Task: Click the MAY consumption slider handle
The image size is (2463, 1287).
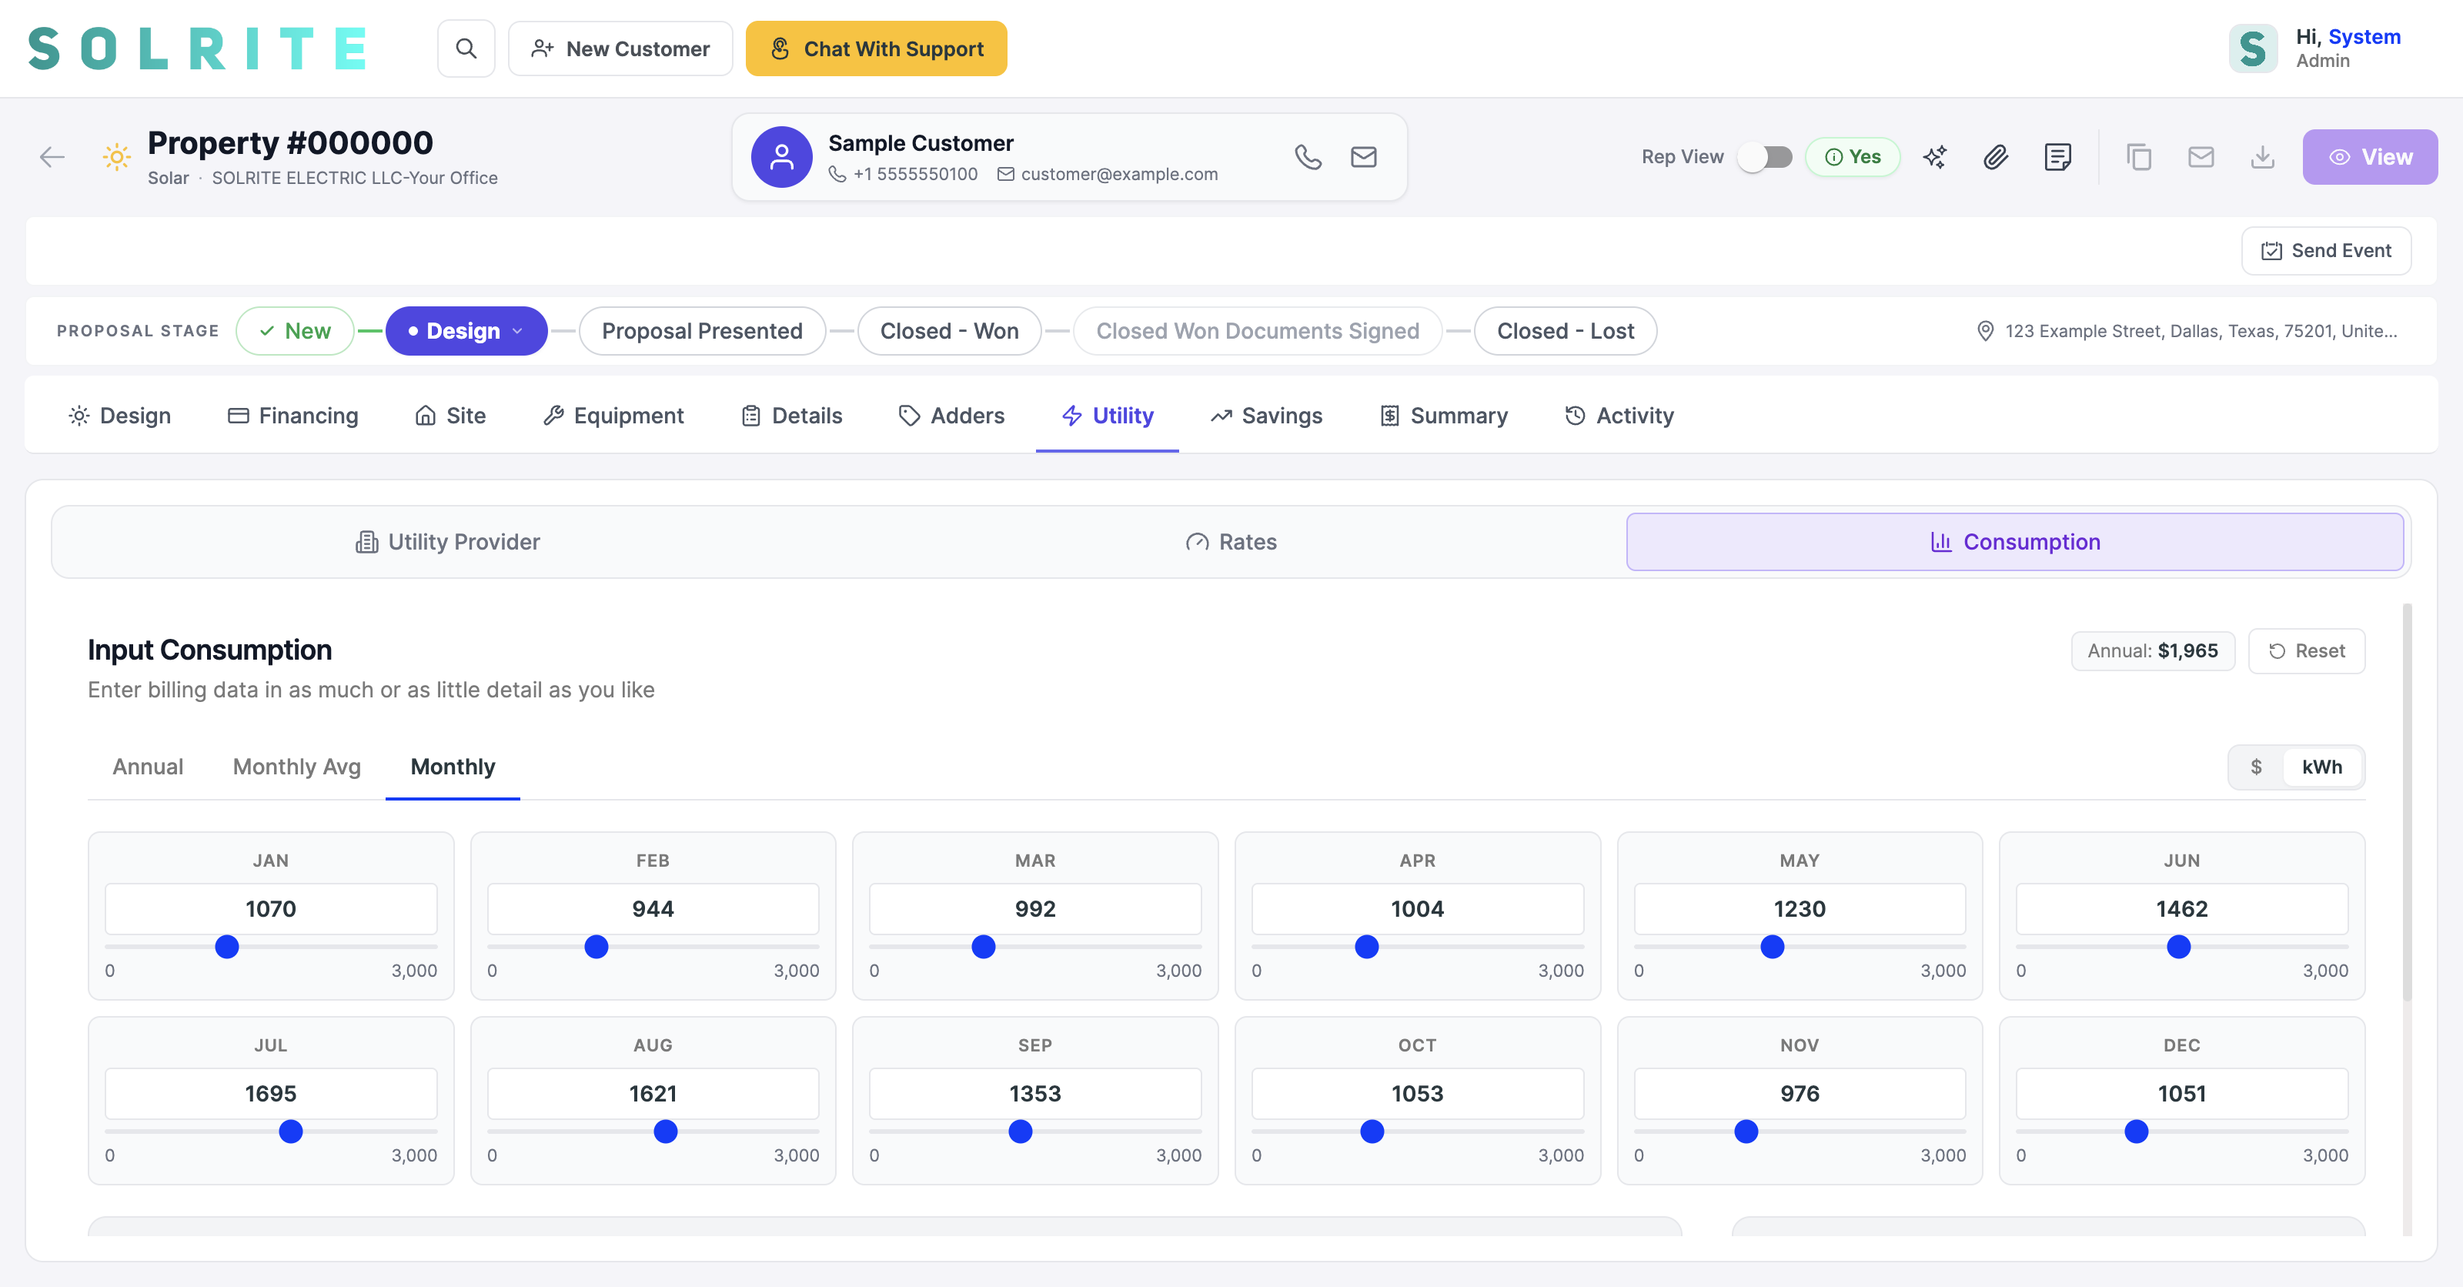Action: coord(1772,947)
